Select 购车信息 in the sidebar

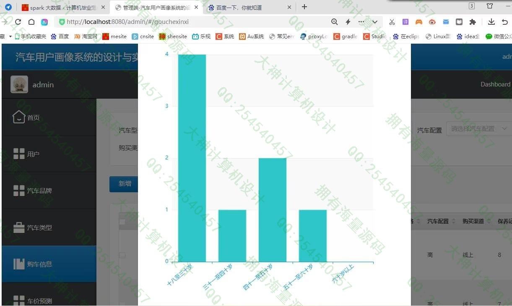[x=49, y=264]
